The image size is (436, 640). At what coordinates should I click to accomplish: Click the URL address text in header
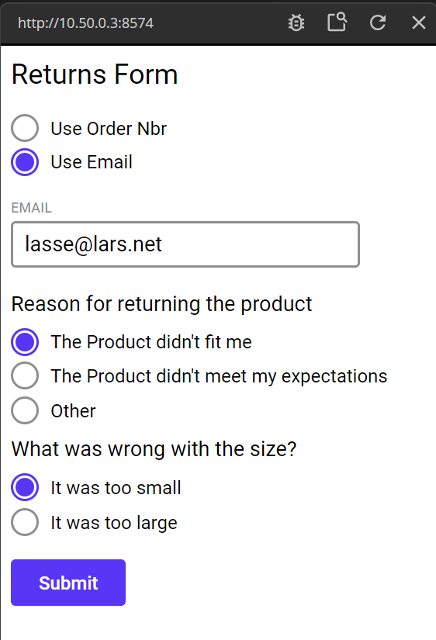coord(86,22)
